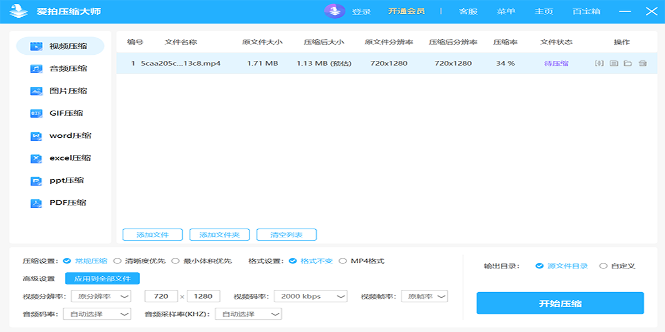Click the 压缩后分辨率 column header
This screenshot has height=332, width=665.
(x=453, y=42)
